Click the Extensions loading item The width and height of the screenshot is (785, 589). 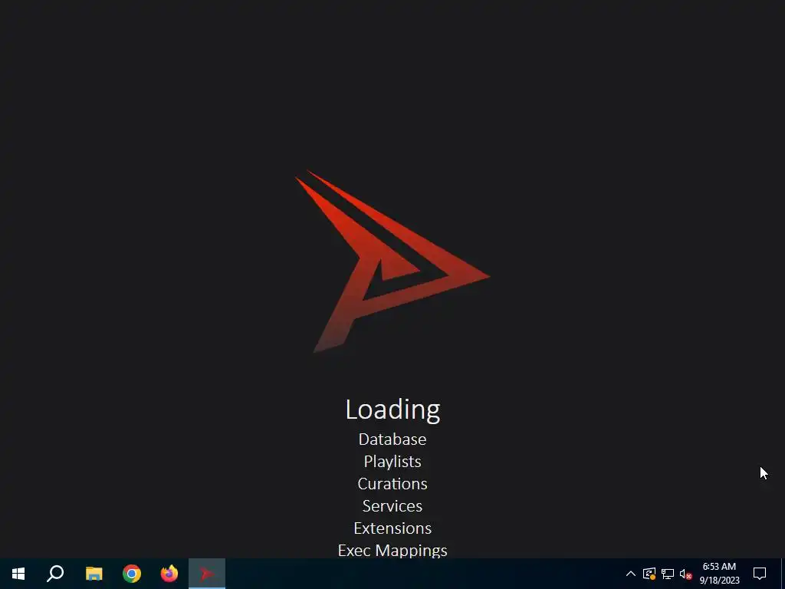coord(392,528)
